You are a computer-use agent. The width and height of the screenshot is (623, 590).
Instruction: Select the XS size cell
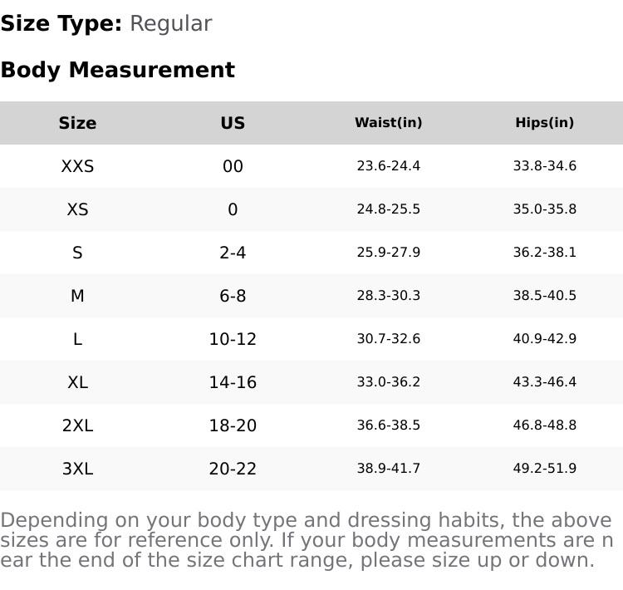click(77, 209)
